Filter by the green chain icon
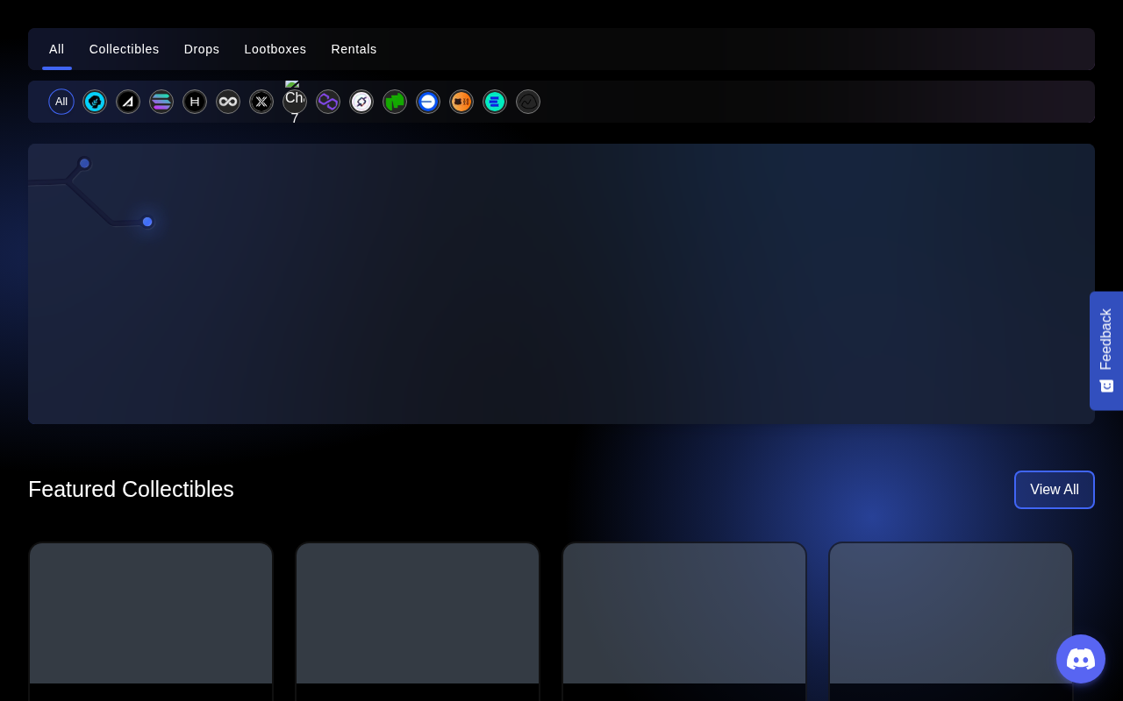This screenshot has width=1123, height=701. [395, 102]
